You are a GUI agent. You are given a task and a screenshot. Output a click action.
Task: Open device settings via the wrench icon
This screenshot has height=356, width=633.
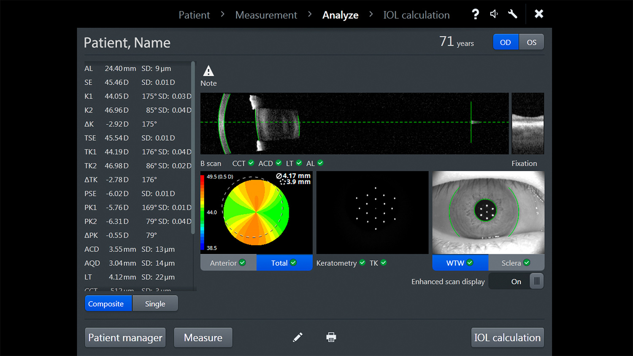click(x=512, y=14)
